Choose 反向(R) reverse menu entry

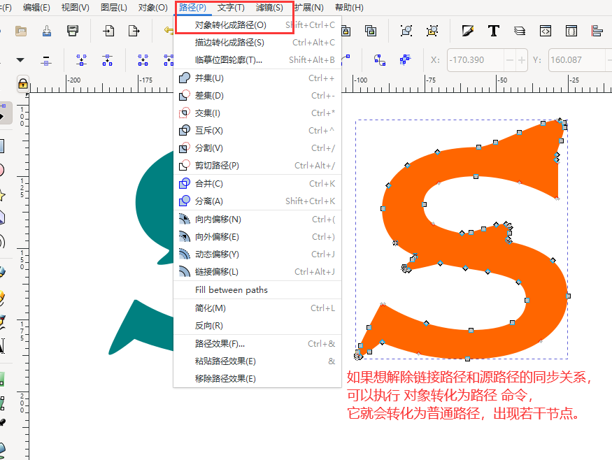pos(257,325)
